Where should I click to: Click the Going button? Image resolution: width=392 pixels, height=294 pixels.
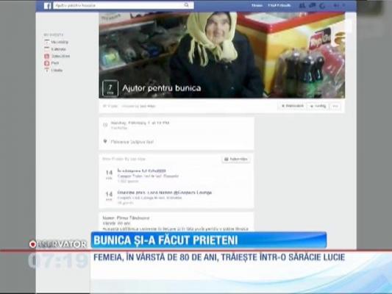coord(318,106)
